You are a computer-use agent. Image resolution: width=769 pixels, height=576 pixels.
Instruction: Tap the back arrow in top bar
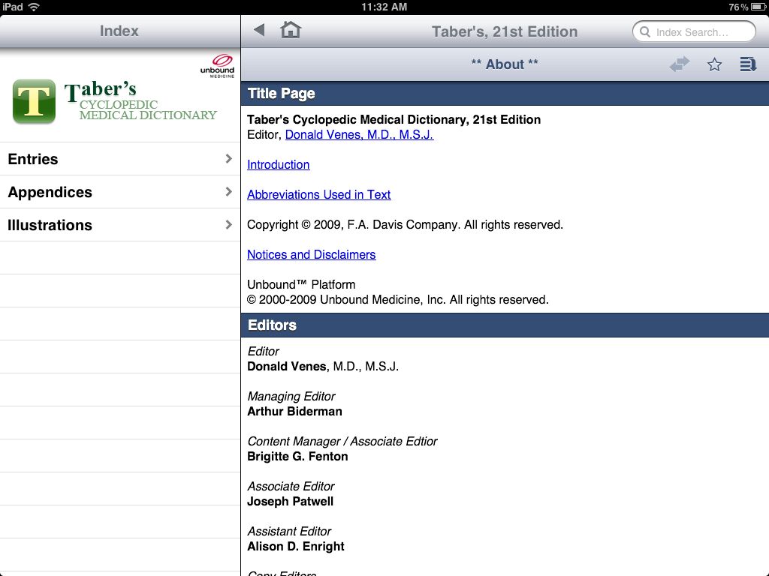click(259, 30)
